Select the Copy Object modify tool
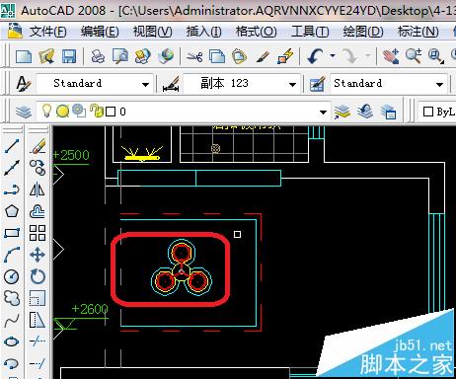The height and width of the screenshot is (379, 456). tap(38, 168)
